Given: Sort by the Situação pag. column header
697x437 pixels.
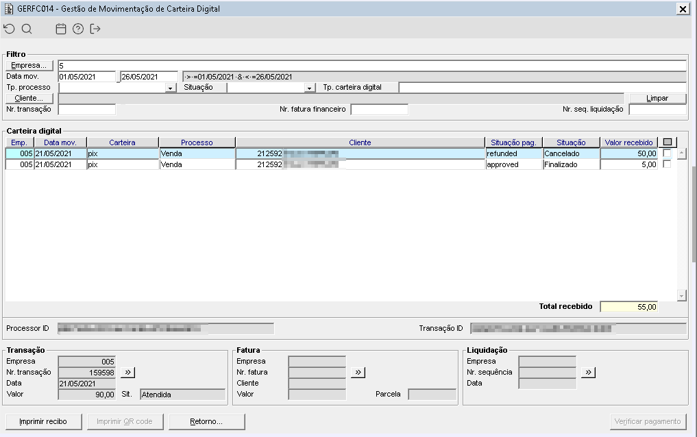Looking at the screenshot, I should pyautogui.click(x=514, y=142).
